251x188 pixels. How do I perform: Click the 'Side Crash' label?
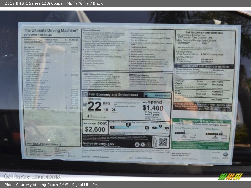click(178, 92)
